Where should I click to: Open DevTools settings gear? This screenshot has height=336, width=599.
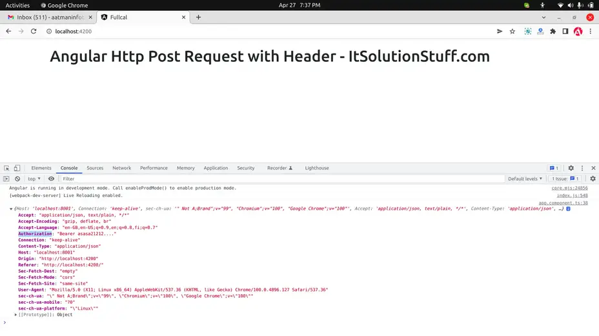click(x=571, y=168)
